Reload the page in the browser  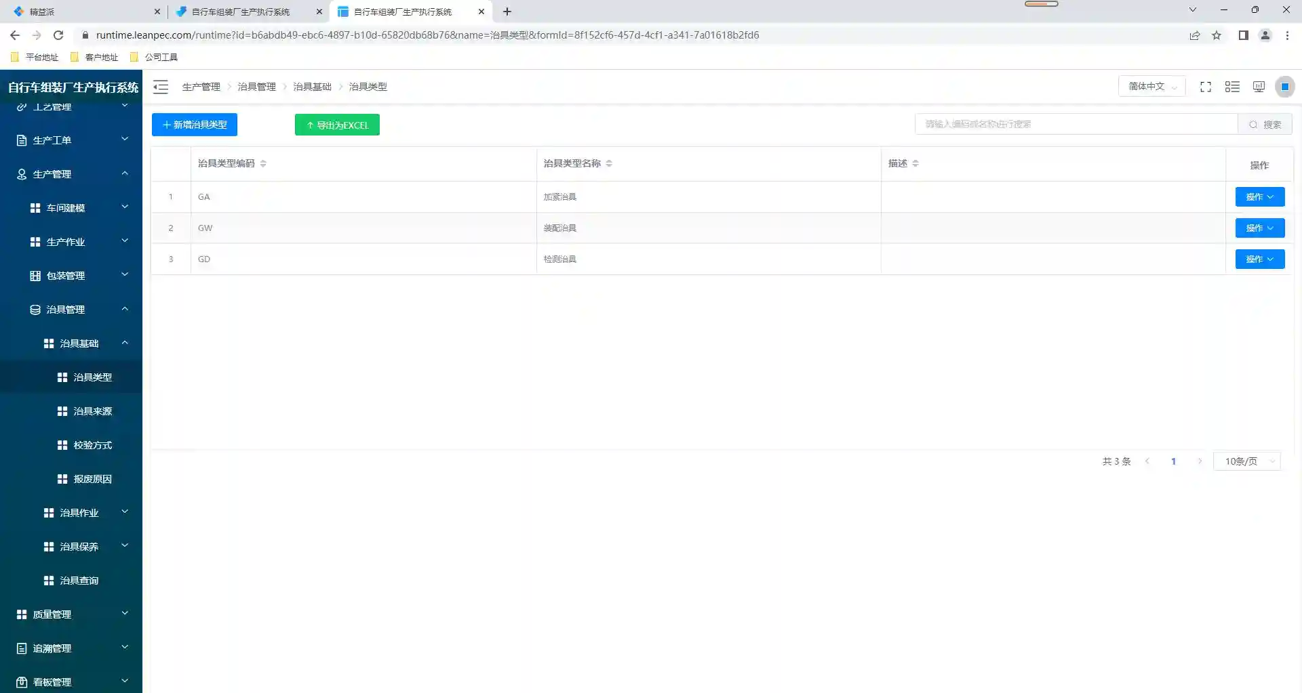click(58, 35)
